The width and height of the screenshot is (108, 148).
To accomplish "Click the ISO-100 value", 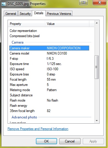I will 52,69.
